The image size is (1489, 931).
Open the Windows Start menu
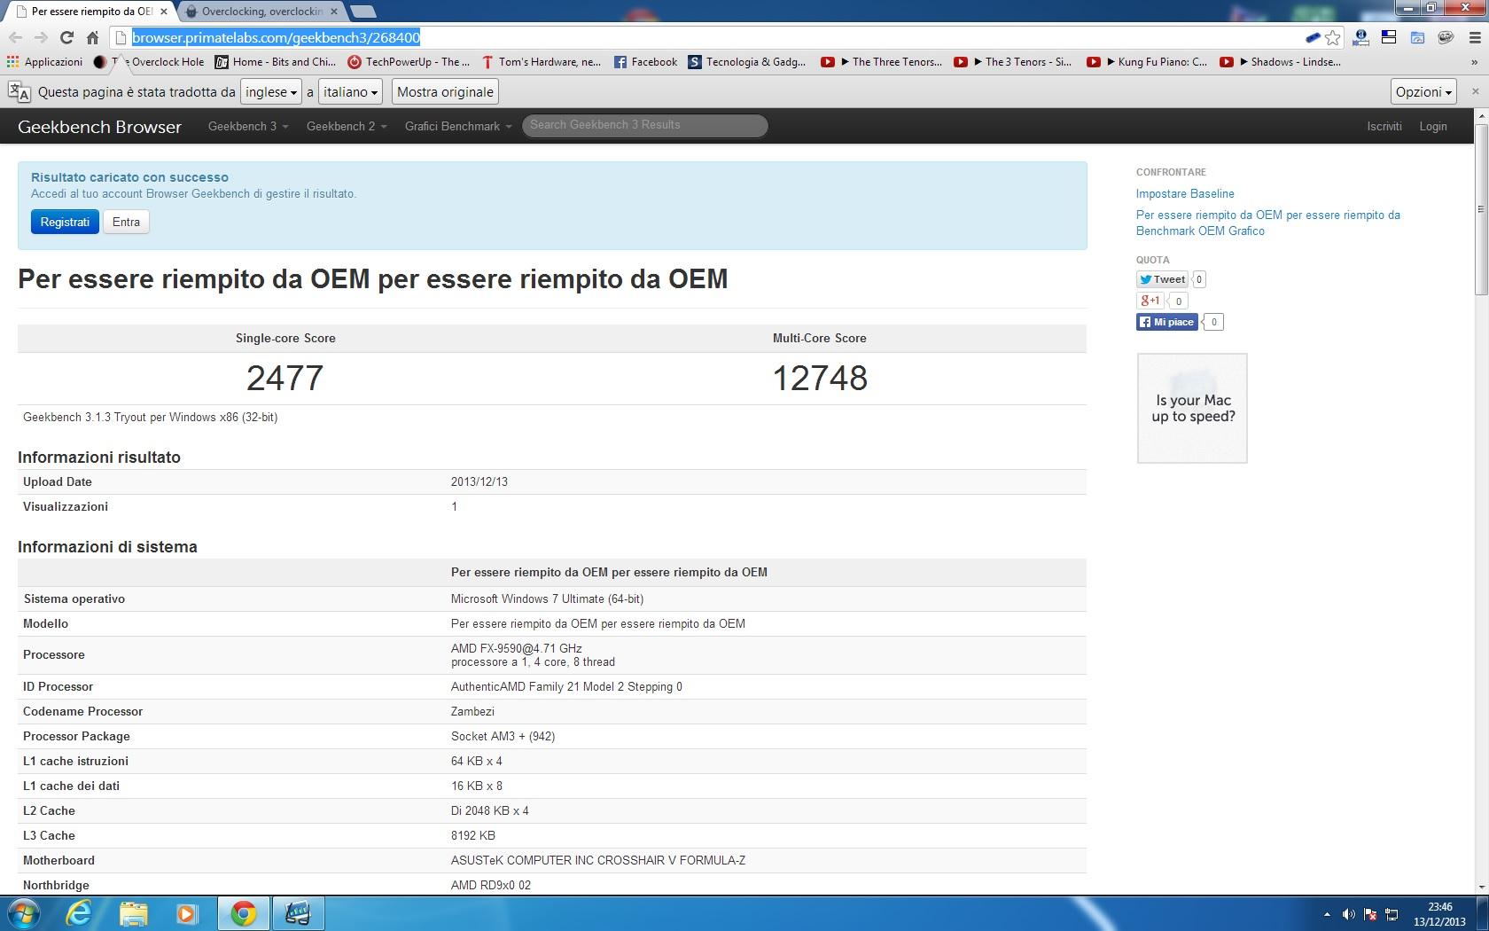pyautogui.click(x=24, y=913)
